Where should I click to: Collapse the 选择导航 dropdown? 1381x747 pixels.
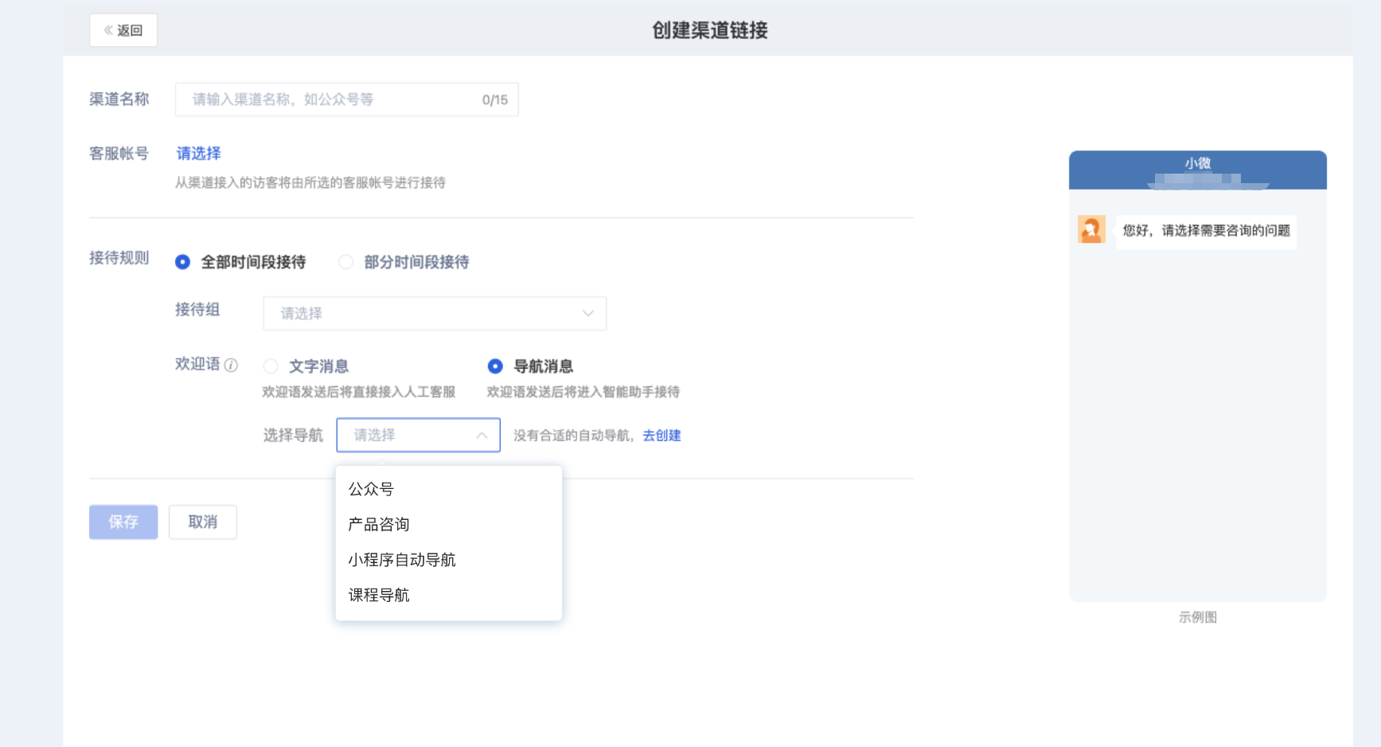click(418, 435)
